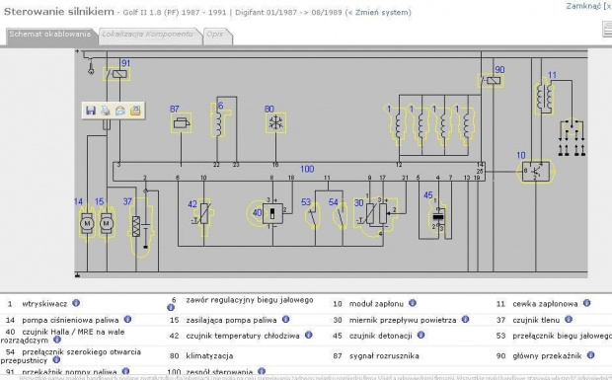Select air conditioning symbol 80
Screen dimensions: 612x380
pyautogui.click(x=275, y=123)
